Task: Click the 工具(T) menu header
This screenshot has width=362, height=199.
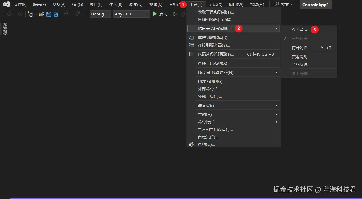Action: click(x=196, y=5)
